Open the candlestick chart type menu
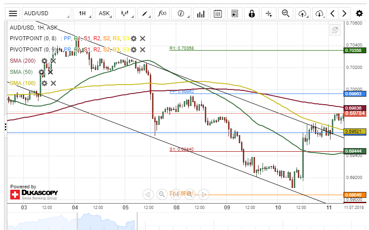 (126, 13)
